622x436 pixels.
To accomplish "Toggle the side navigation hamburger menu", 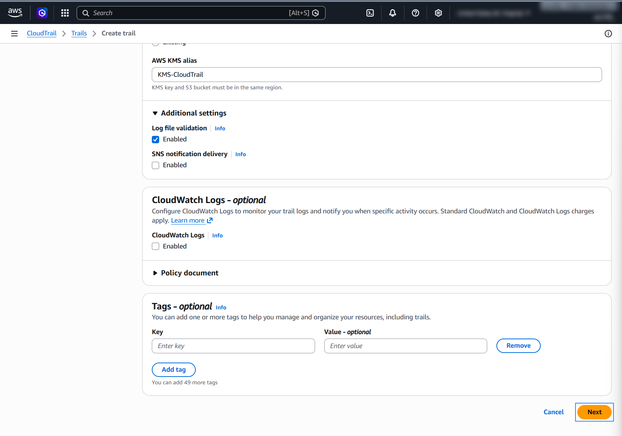I will (14, 34).
